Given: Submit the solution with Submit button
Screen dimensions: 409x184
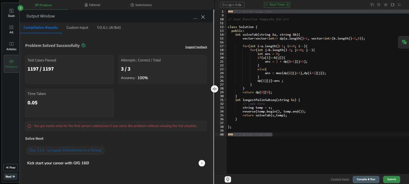Looking at the screenshot, I should [392, 179].
